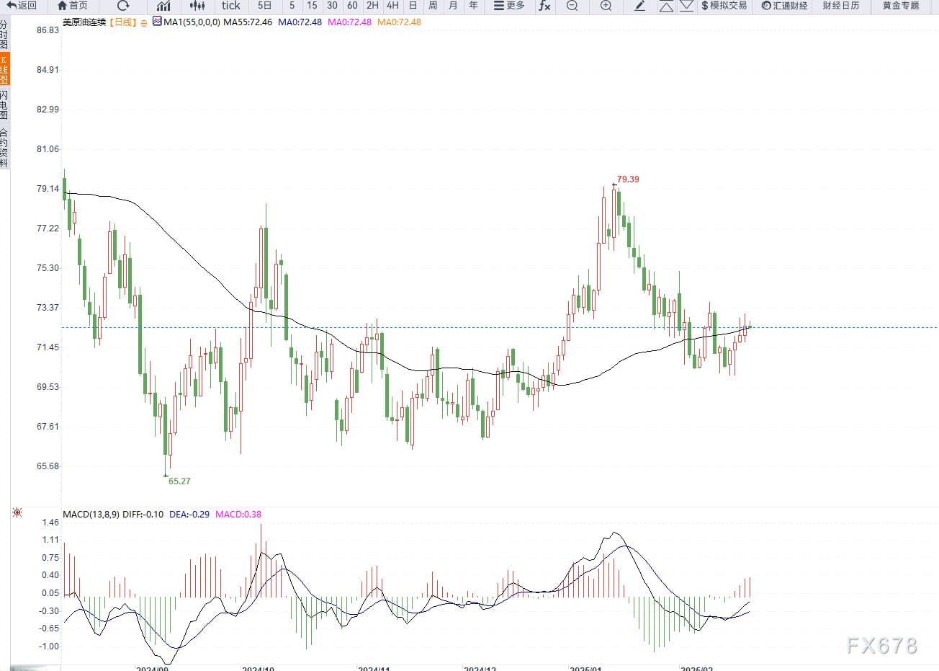
Task: Select the 周 weekly period
Action: [x=433, y=6]
